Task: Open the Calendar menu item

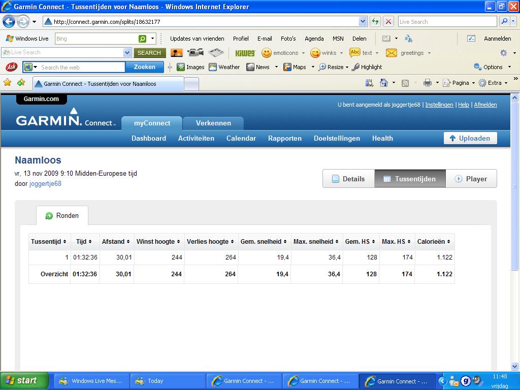Action: [x=241, y=138]
